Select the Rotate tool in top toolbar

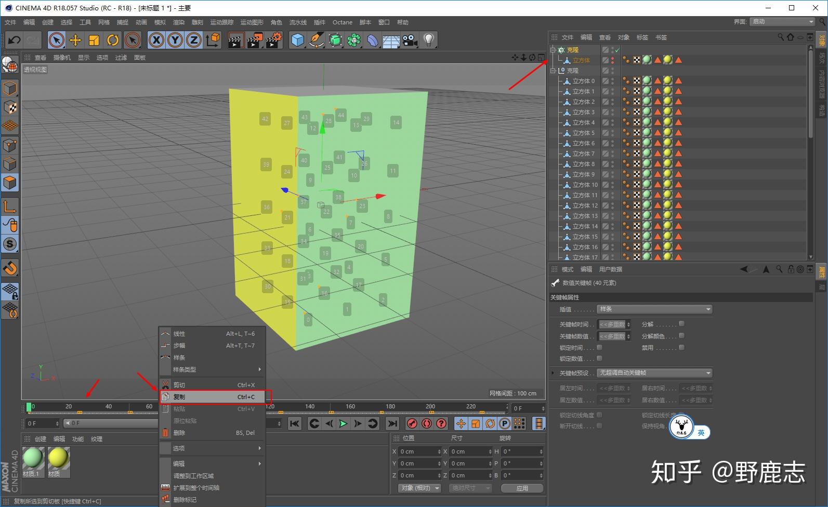113,40
